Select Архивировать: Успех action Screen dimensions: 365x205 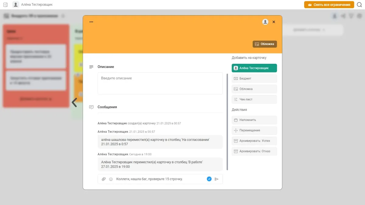click(254, 141)
